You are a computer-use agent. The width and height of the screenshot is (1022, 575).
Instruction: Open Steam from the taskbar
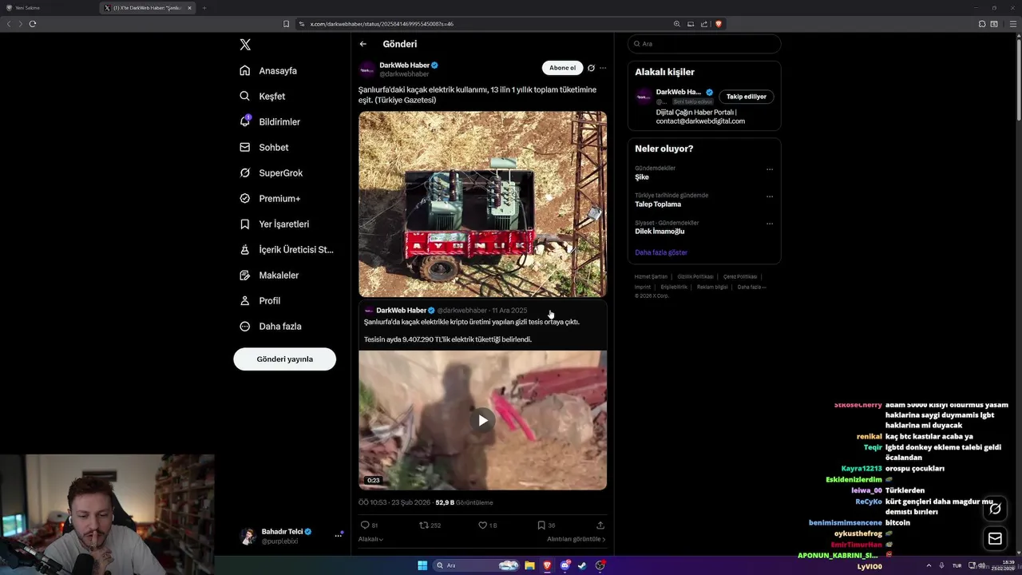582,565
